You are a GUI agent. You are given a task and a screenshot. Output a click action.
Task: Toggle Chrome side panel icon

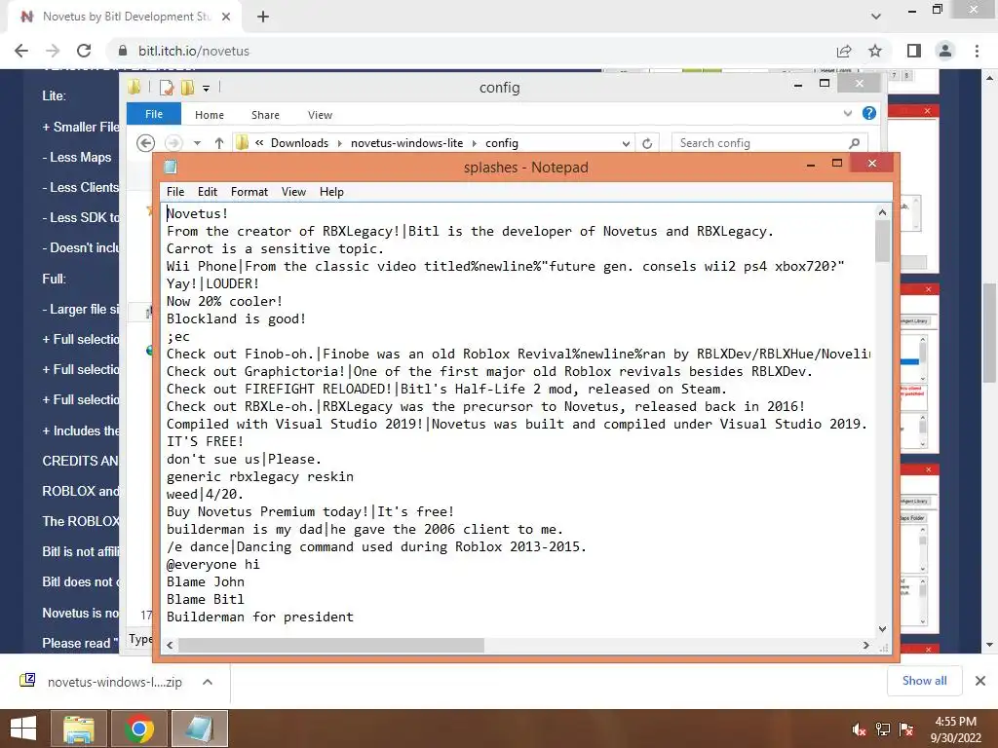[x=914, y=51]
